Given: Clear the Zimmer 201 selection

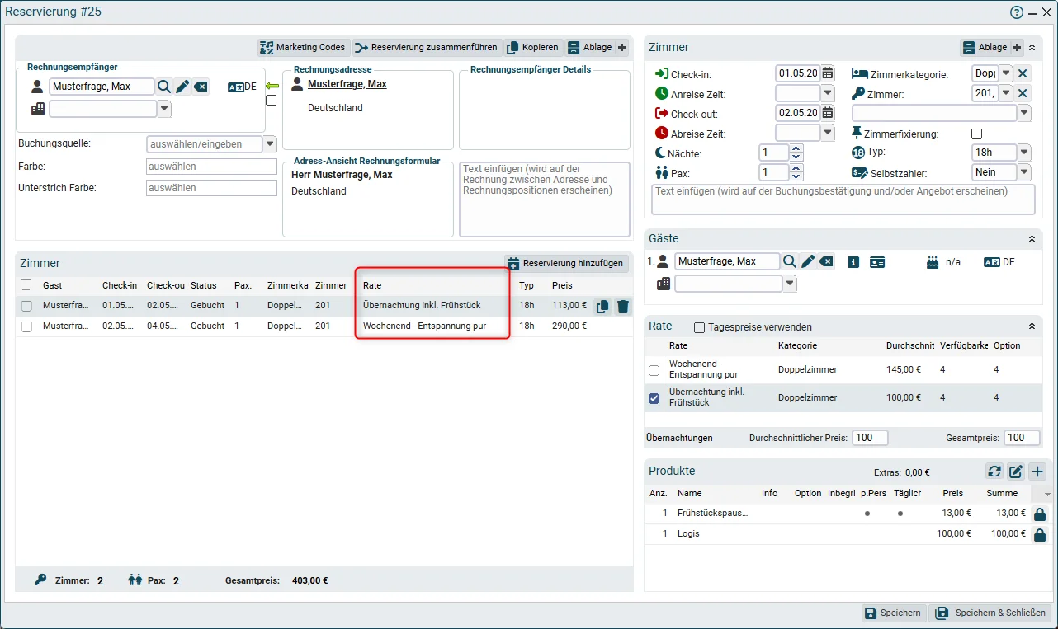Looking at the screenshot, I should [x=1023, y=93].
